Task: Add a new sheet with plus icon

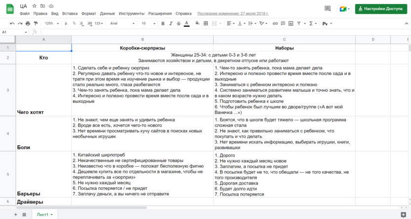Action: coord(15,215)
